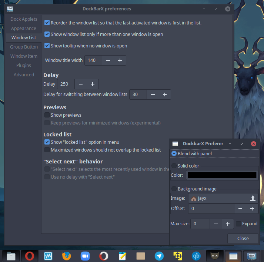Go to the Advanced tab
This screenshot has width=264, height=262.
pos(24,74)
